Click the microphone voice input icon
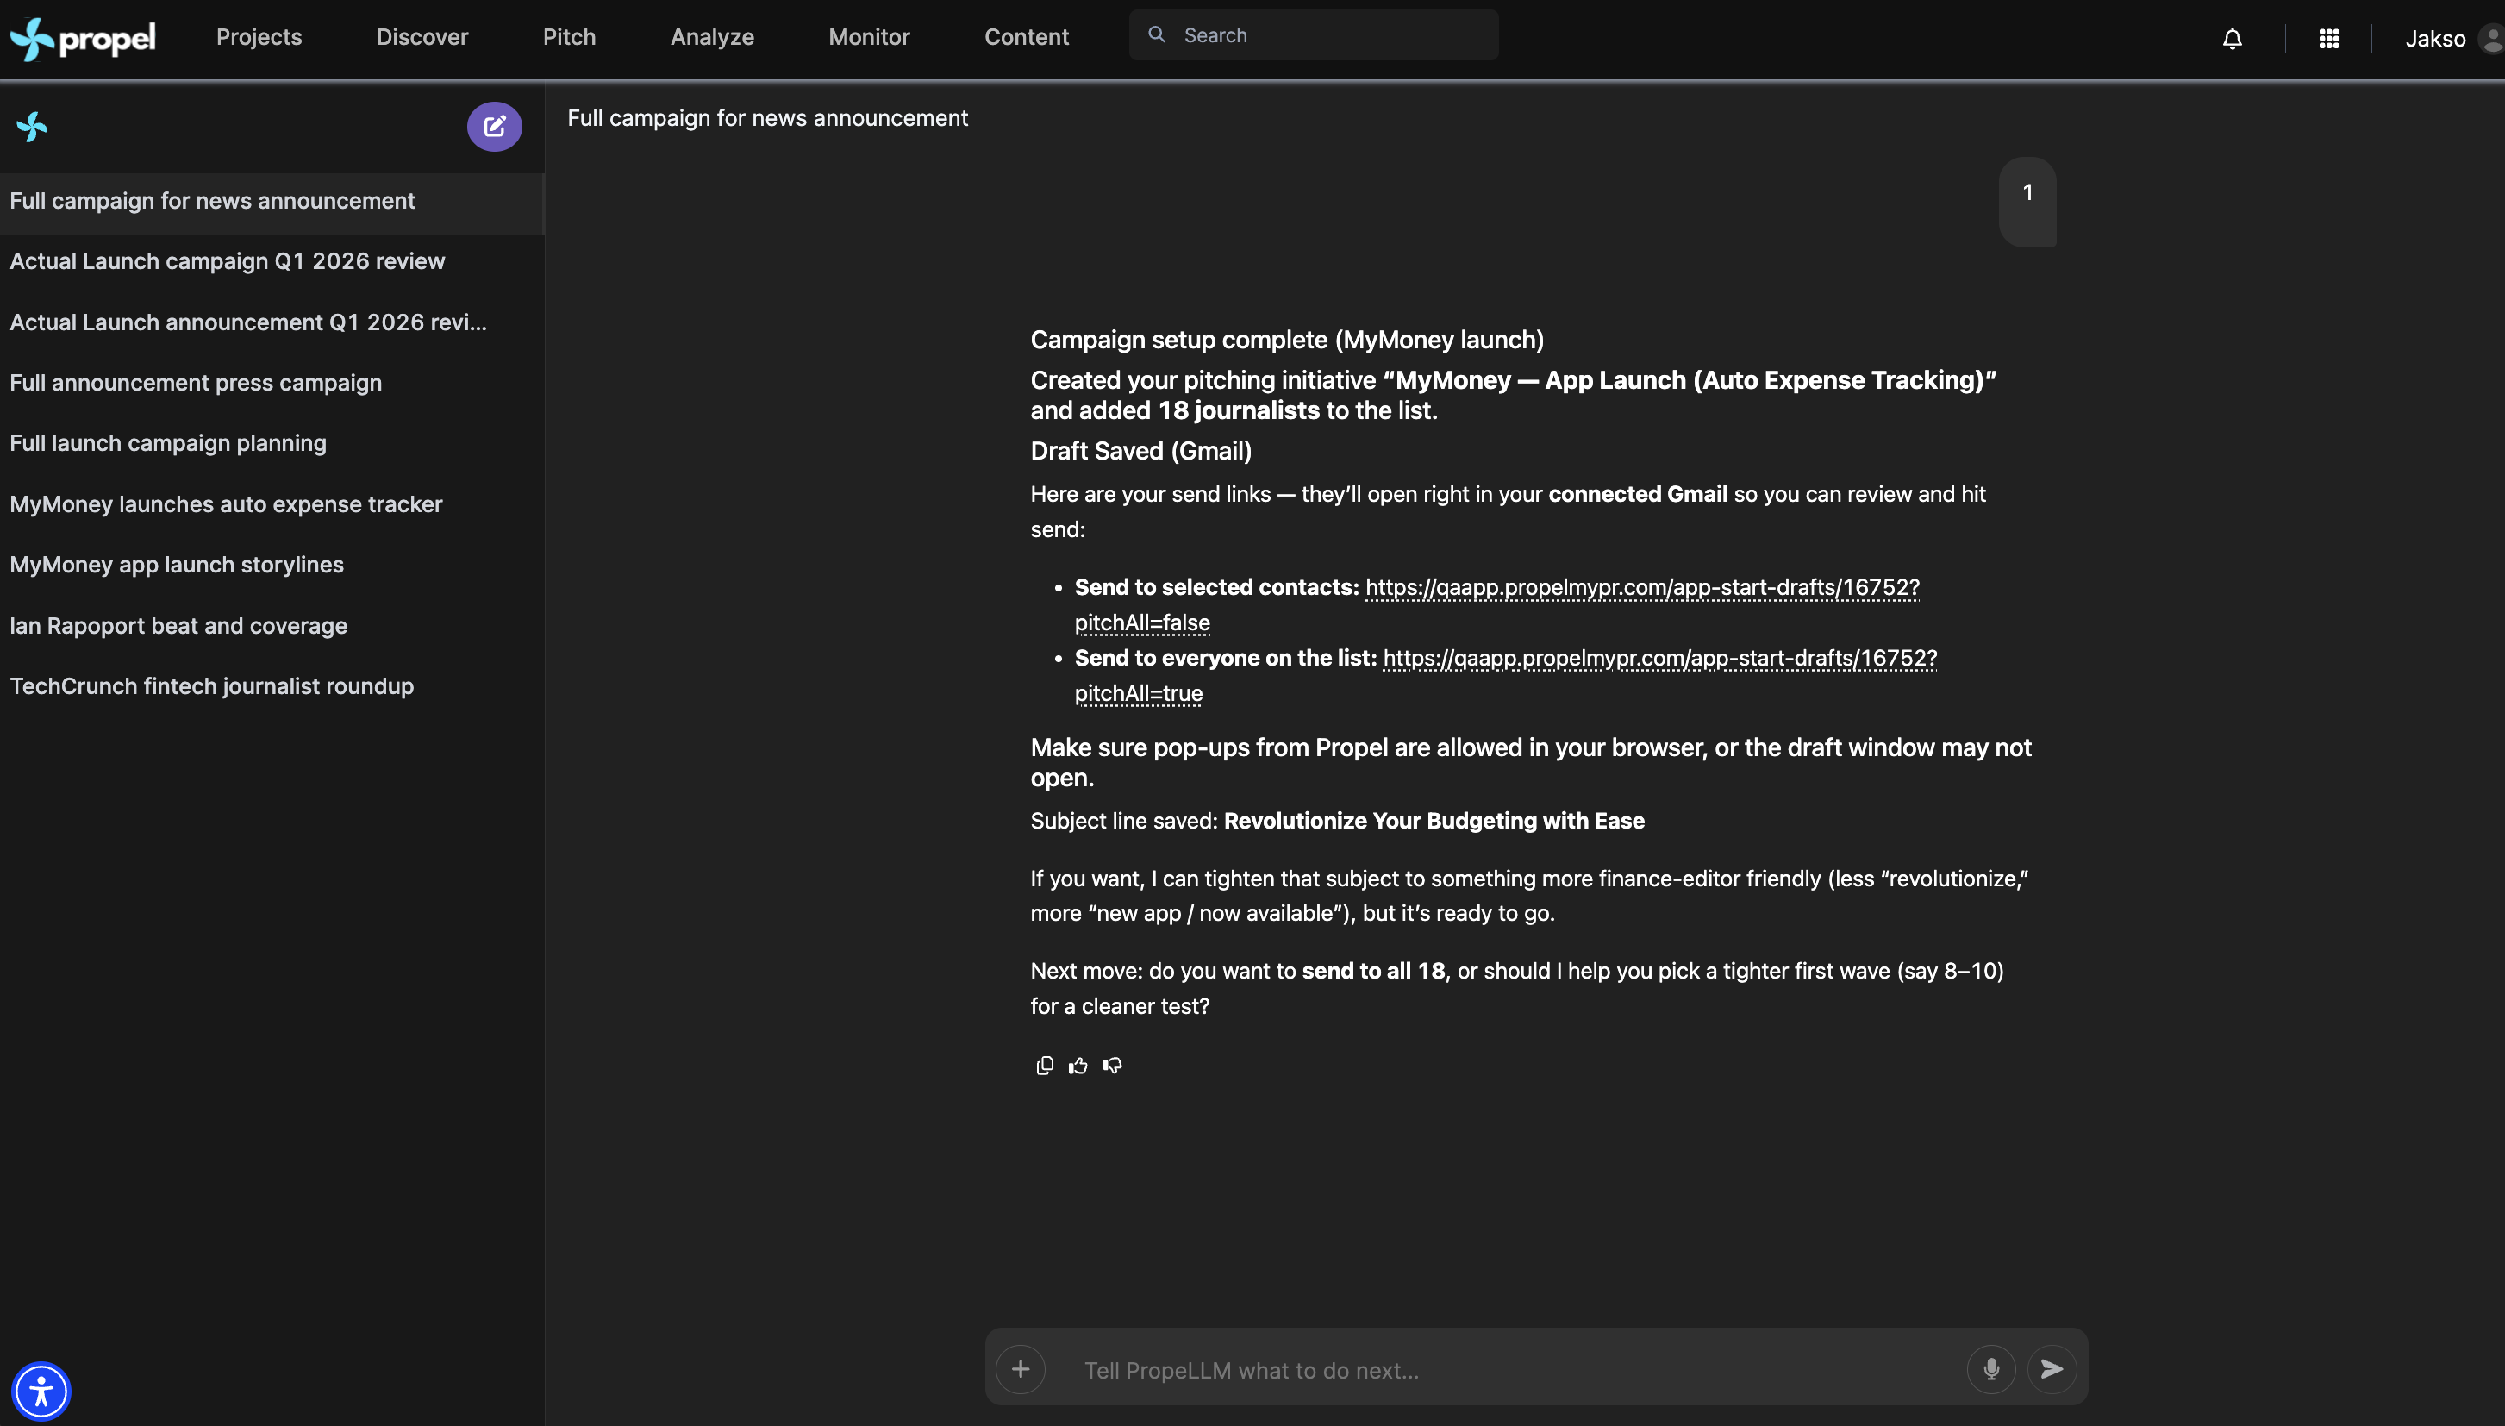The image size is (2505, 1426). coord(1990,1368)
